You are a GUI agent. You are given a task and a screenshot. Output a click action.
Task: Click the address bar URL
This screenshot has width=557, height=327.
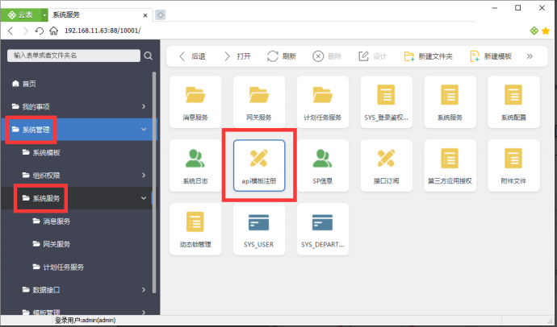[103, 31]
